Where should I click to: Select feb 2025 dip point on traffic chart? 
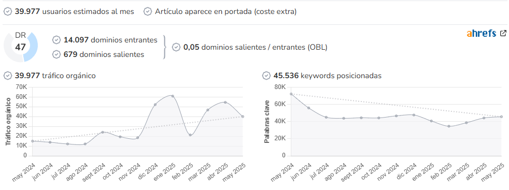pyautogui.click(x=190, y=135)
